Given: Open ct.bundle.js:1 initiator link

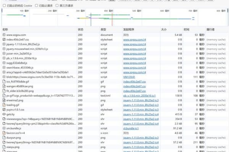Looking at the screenshot, I should tap(131, 128).
